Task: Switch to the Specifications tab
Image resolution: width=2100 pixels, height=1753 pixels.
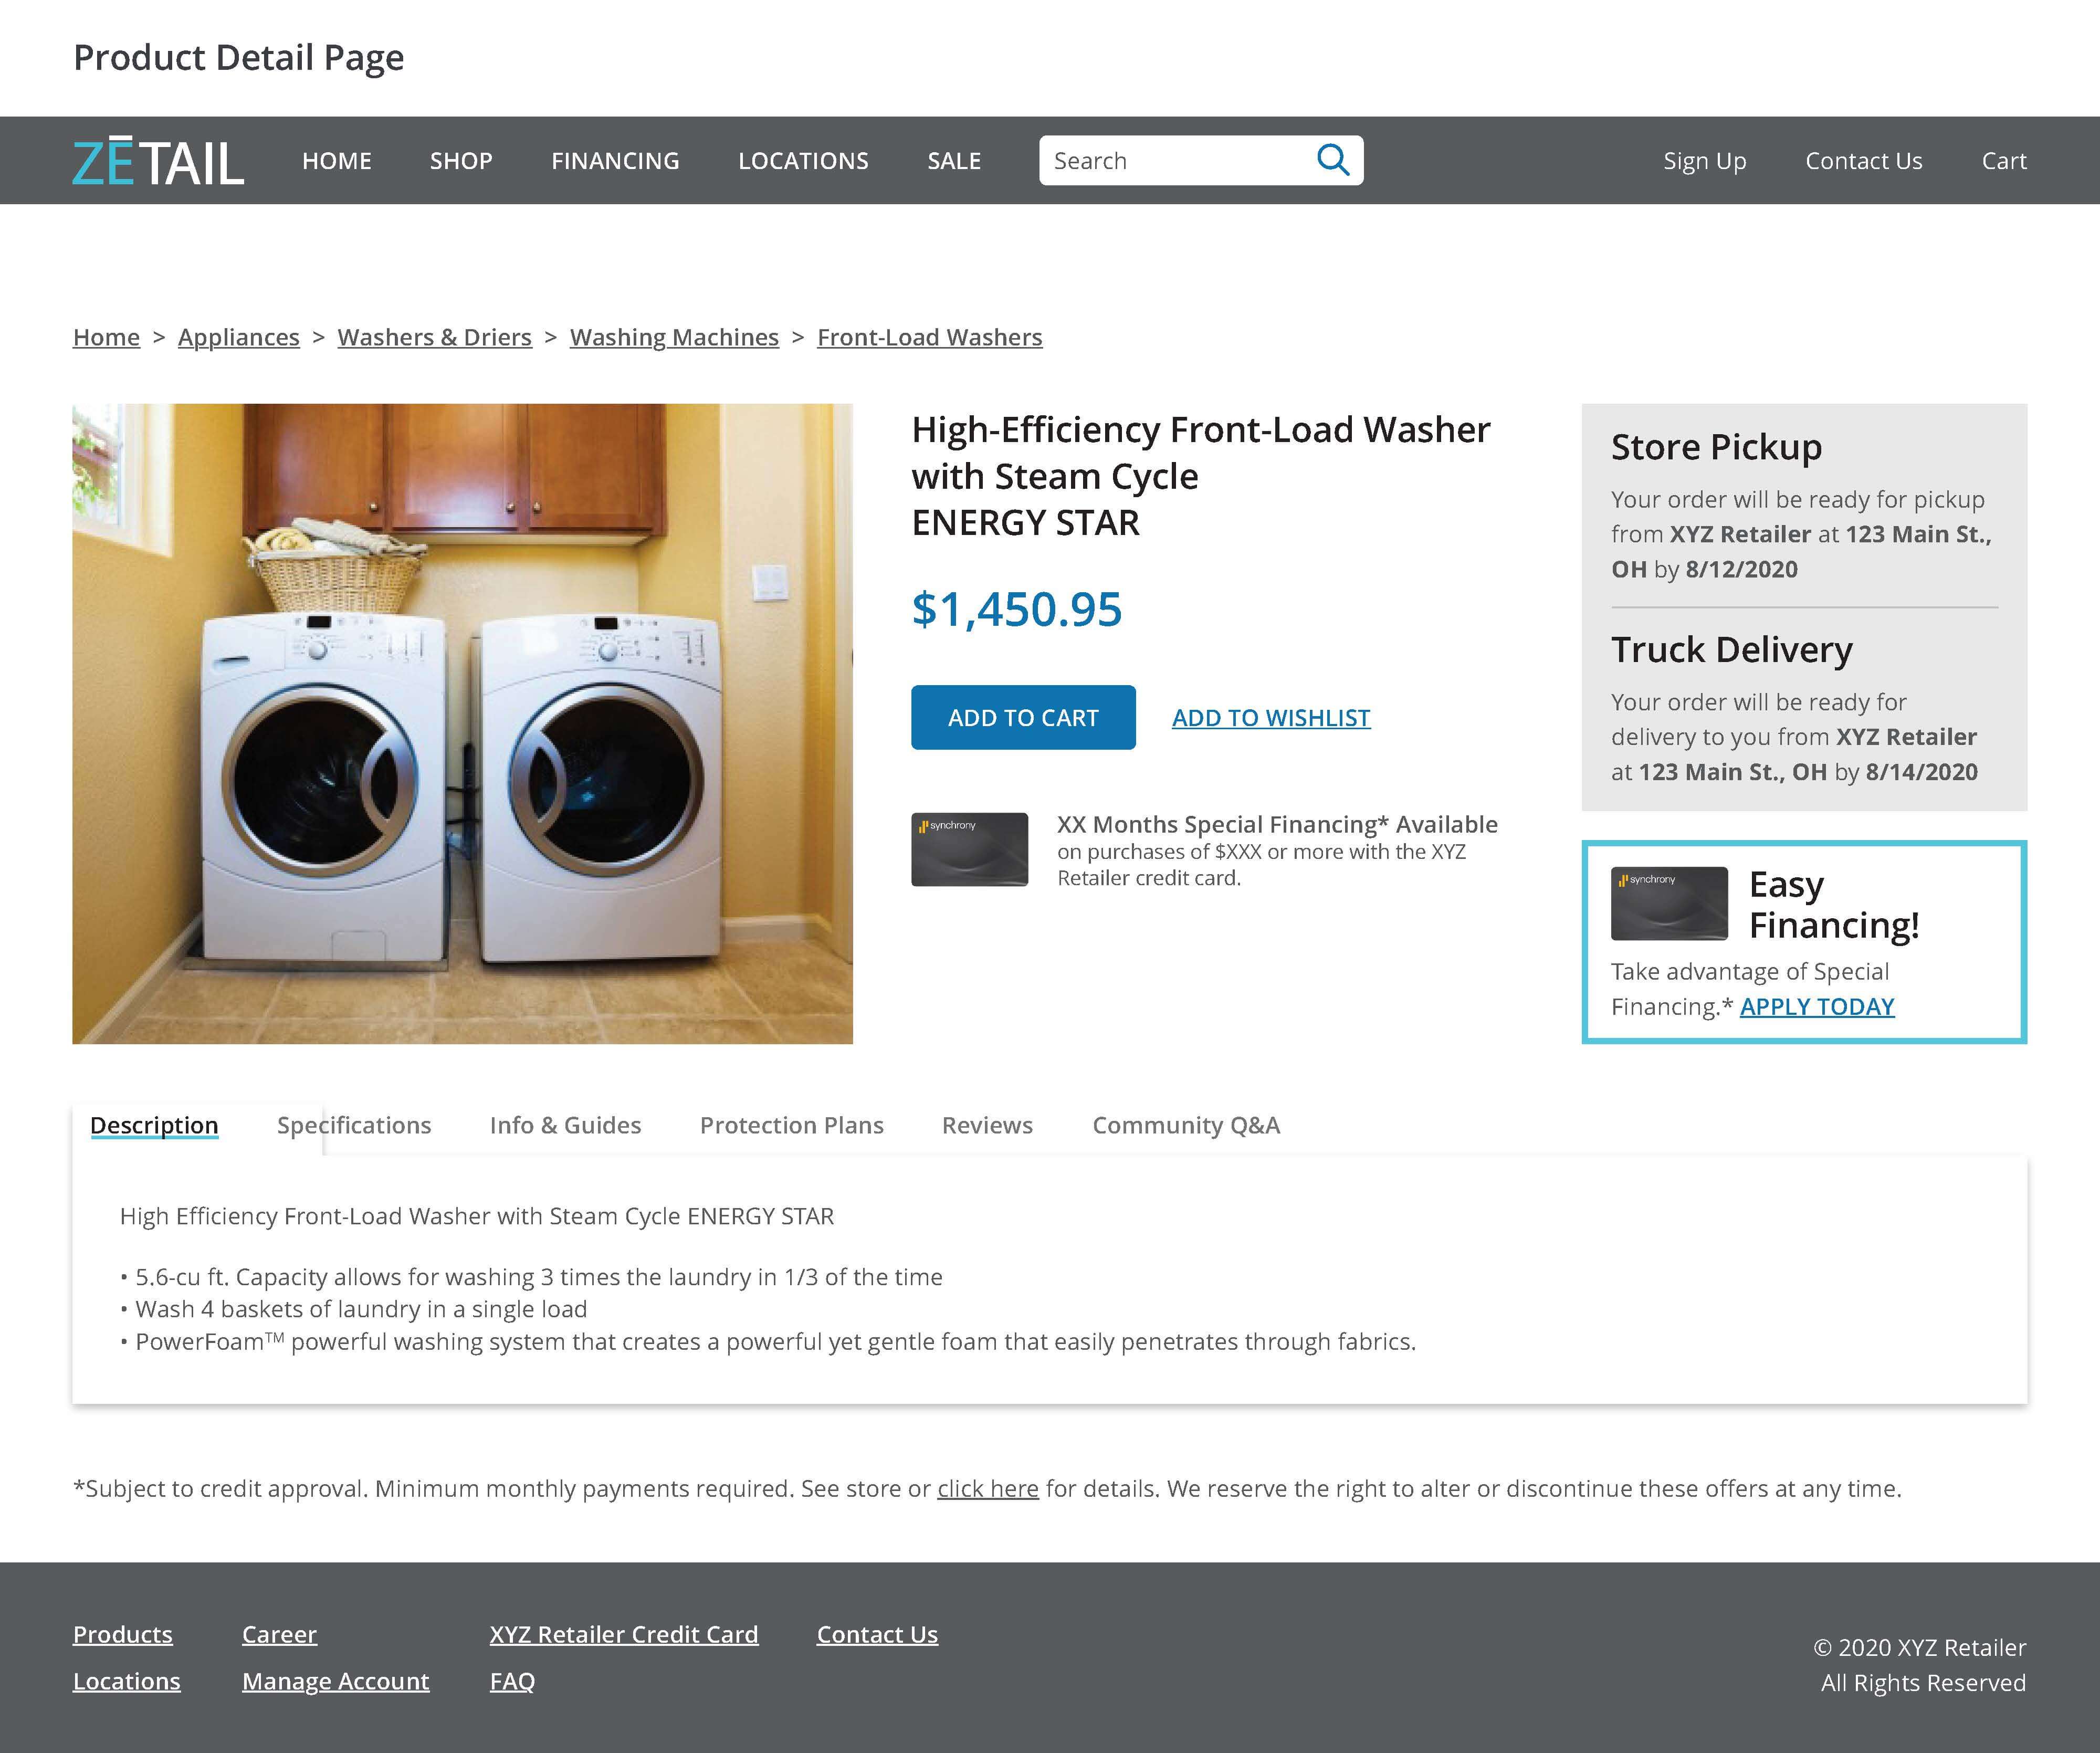Action: pyautogui.click(x=354, y=1125)
